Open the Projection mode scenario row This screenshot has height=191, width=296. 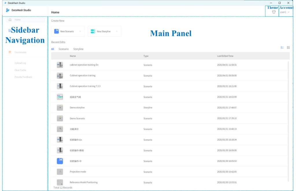point(78,172)
